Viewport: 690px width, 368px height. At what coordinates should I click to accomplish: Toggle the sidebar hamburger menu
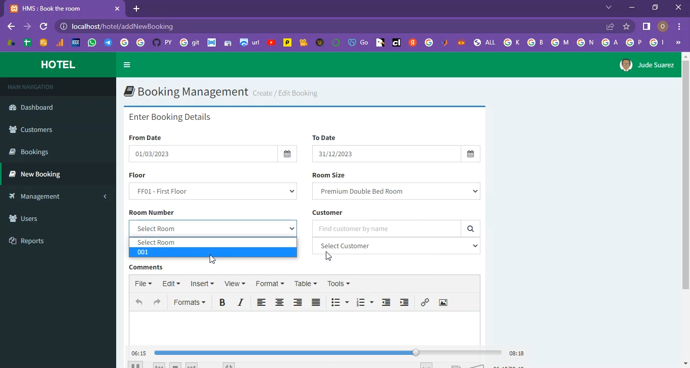[127, 65]
